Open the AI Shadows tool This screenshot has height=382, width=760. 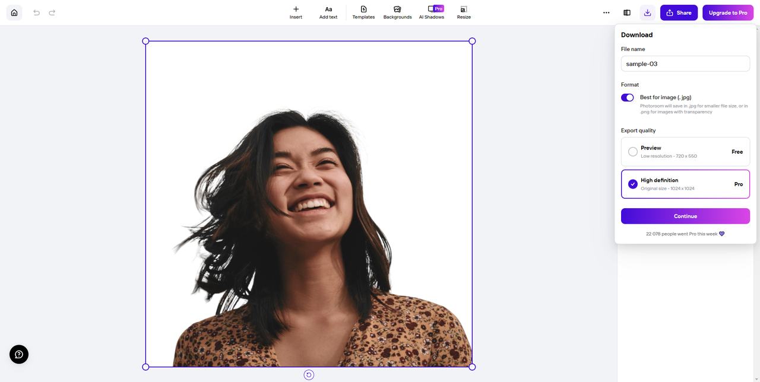pos(432,12)
